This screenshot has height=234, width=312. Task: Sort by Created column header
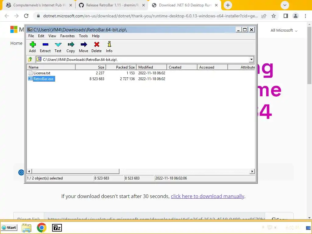click(x=182, y=67)
